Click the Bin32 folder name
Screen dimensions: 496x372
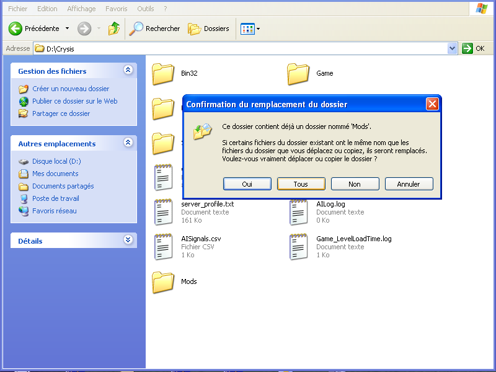[189, 73]
